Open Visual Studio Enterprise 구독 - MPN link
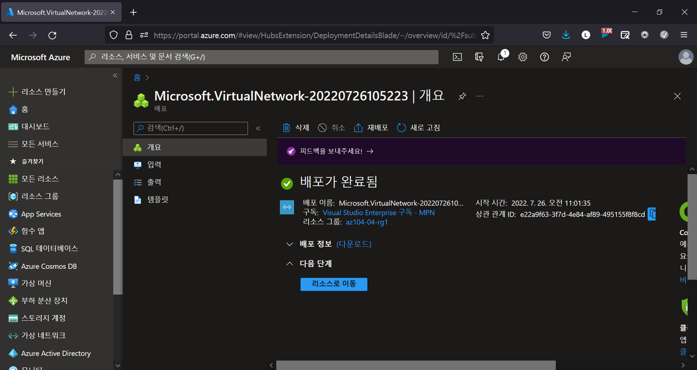 [x=378, y=213]
